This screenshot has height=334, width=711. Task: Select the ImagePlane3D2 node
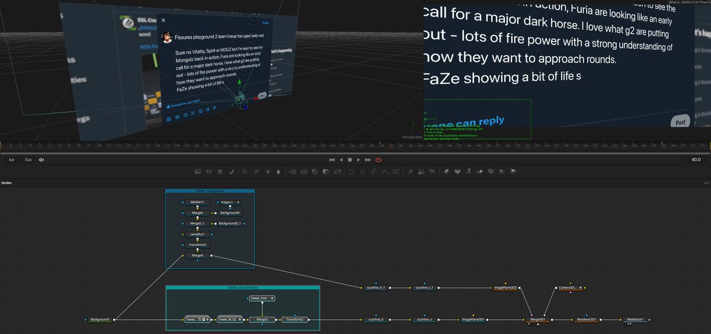[505, 288]
